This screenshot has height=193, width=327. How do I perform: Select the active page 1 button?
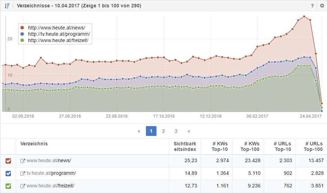pos(151,131)
